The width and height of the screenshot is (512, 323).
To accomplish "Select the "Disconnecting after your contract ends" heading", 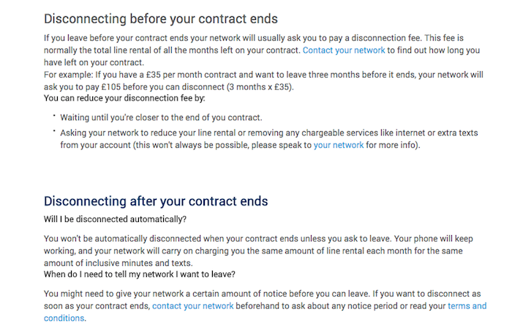I will [x=156, y=201].
